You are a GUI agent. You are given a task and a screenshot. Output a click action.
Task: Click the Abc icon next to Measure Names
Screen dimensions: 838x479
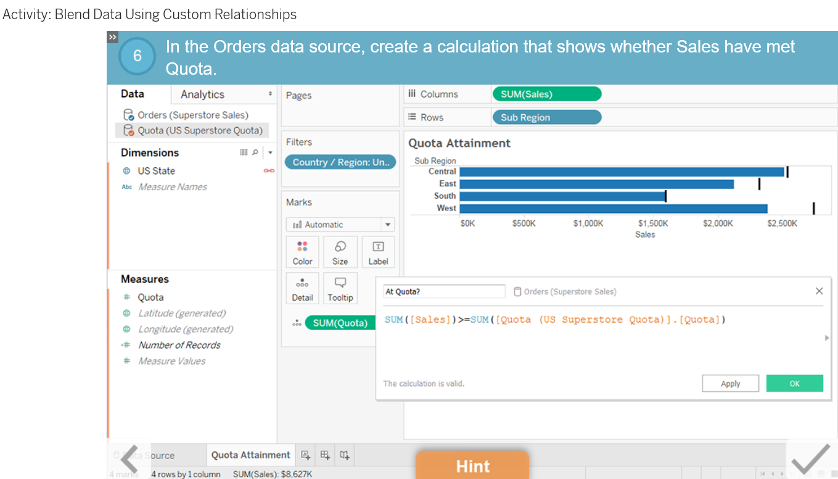(127, 187)
